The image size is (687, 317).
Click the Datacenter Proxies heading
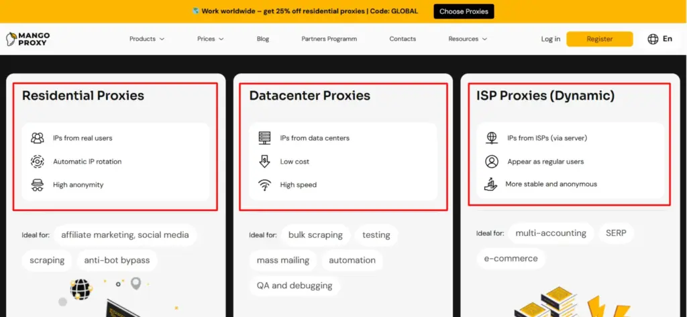[310, 95]
